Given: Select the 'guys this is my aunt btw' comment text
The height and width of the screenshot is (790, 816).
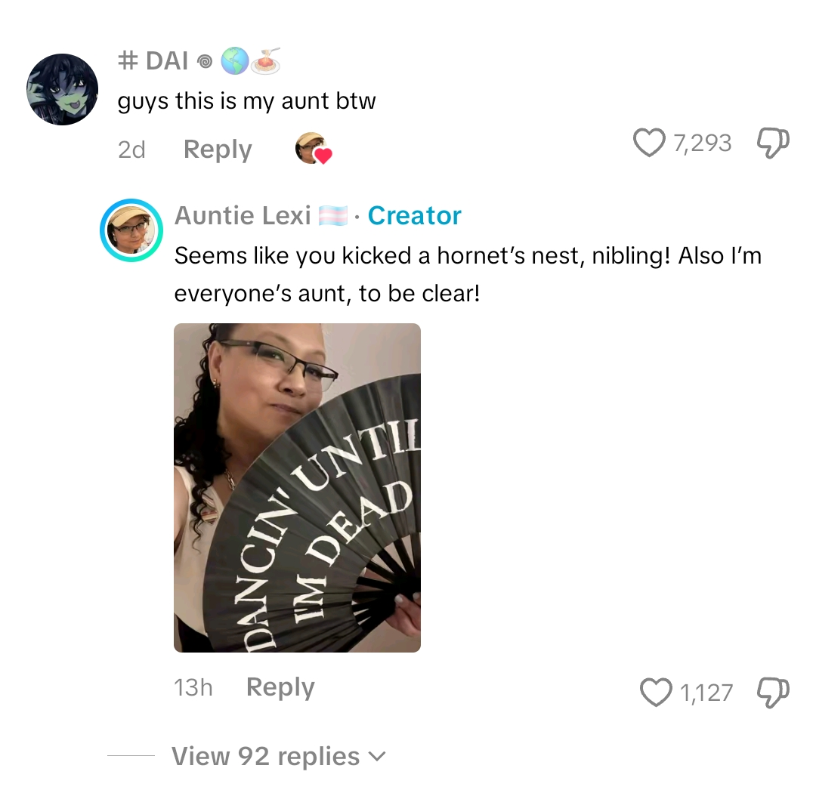Looking at the screenshot, I should point(246,101).
